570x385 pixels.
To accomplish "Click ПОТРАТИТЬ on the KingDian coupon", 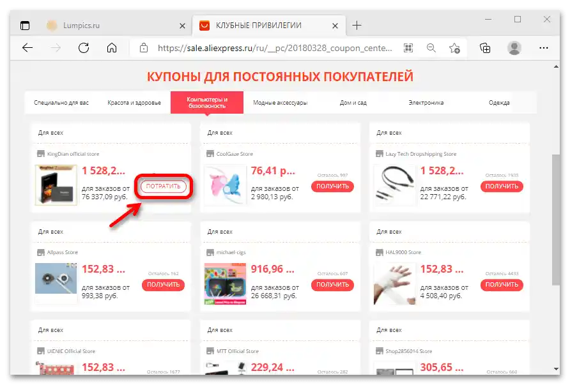I will (163, 186).
